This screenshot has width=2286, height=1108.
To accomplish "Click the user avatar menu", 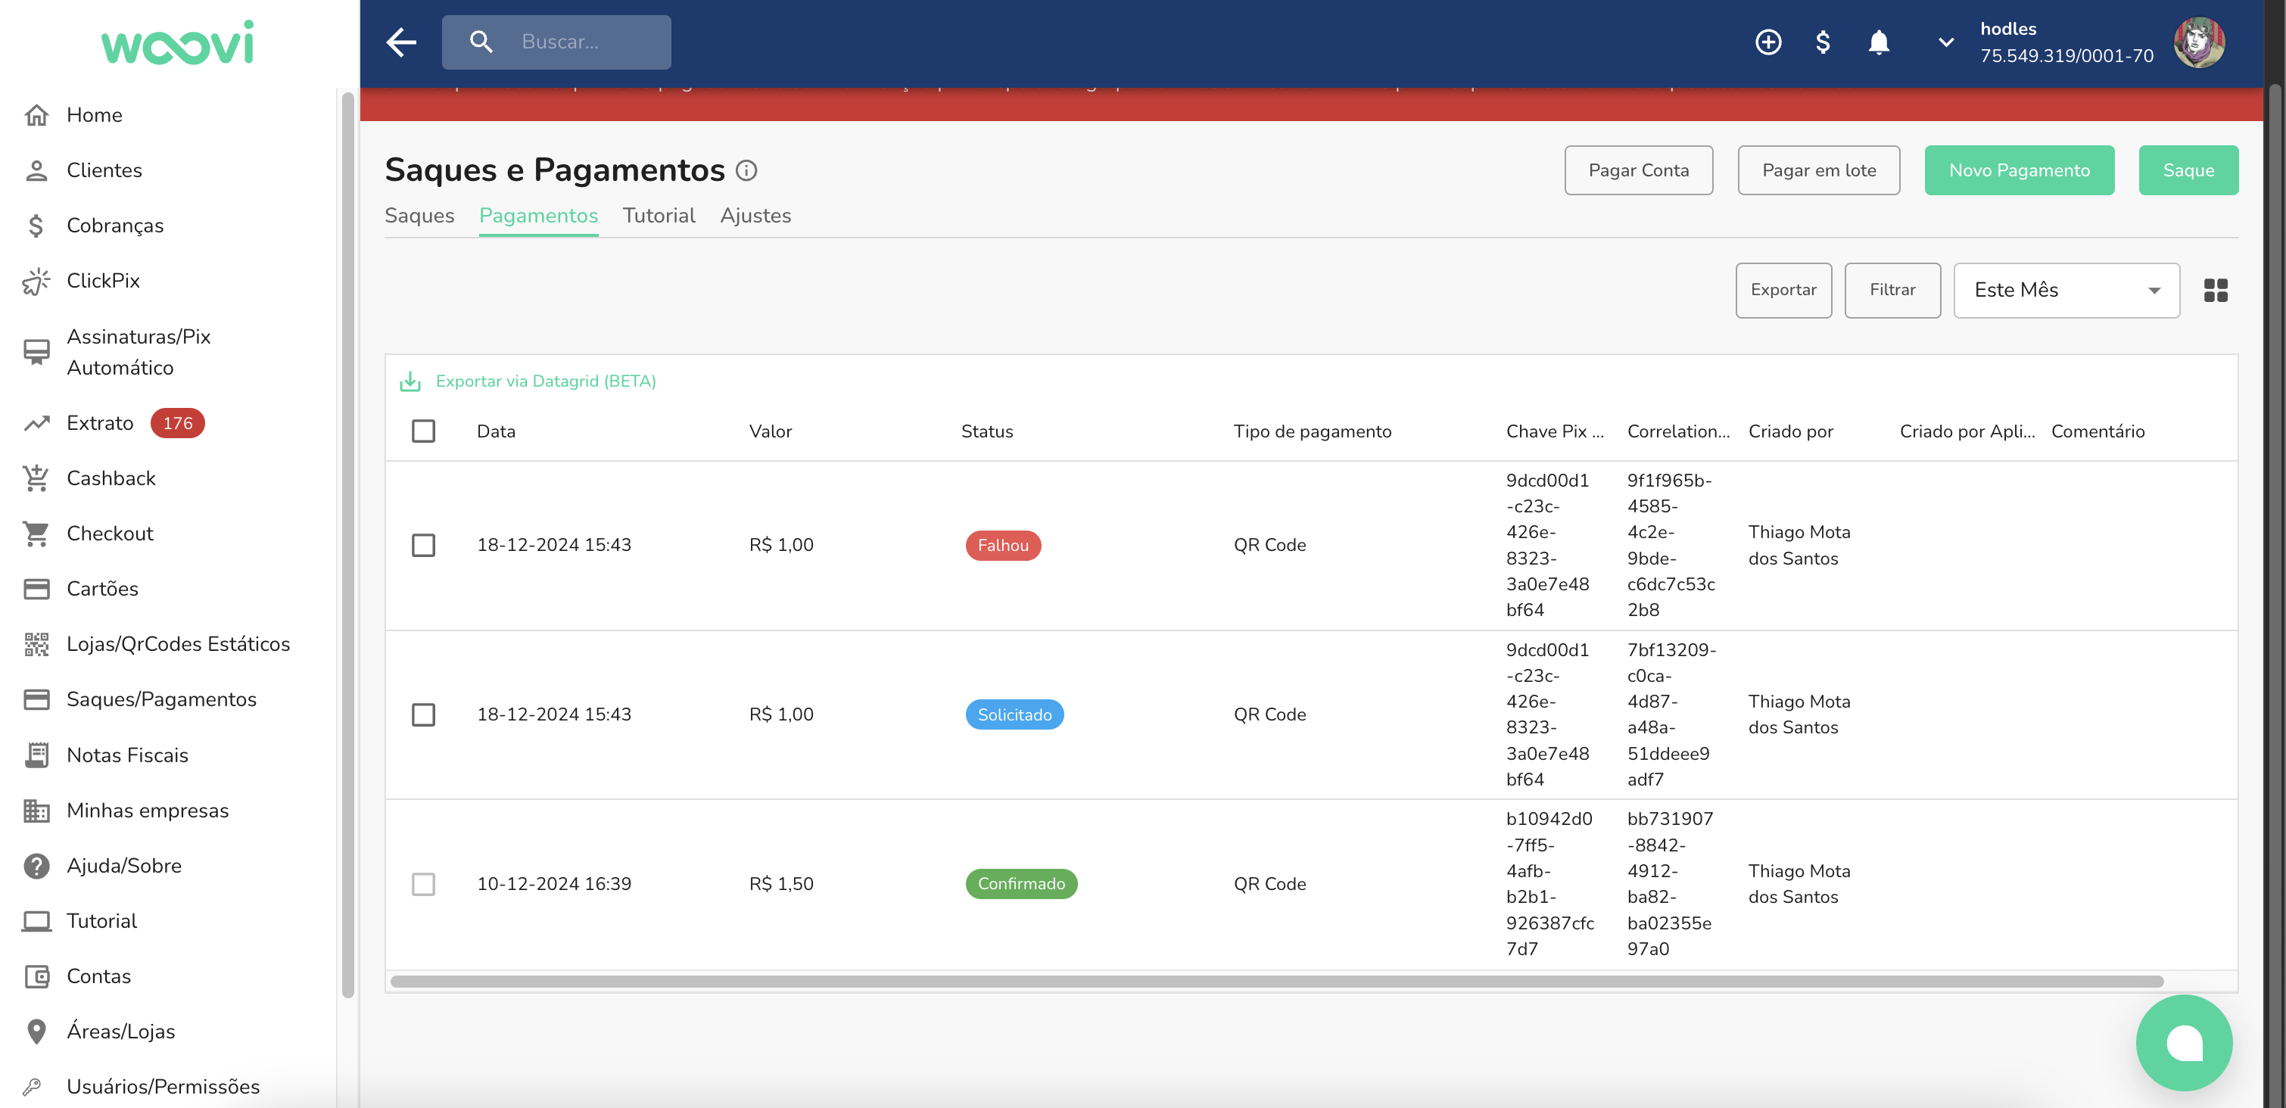I will coord(2198,42).
